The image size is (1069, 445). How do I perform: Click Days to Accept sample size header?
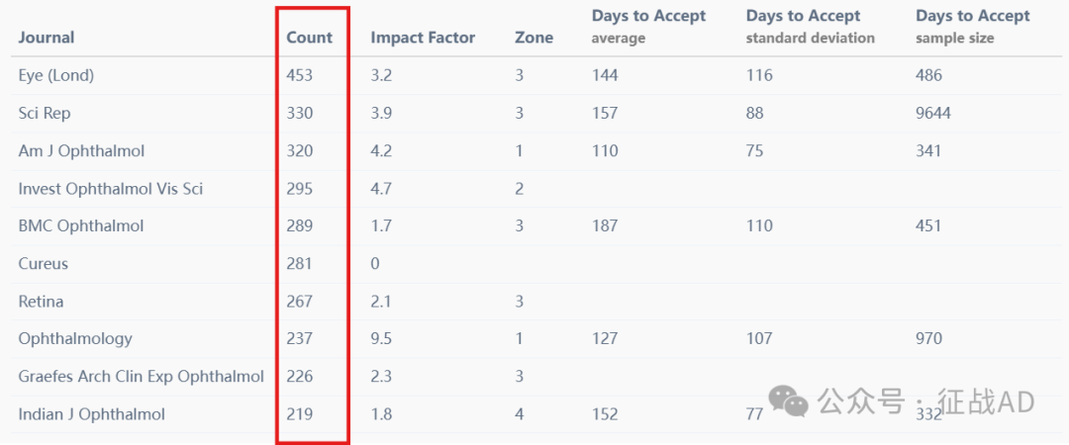973,27
